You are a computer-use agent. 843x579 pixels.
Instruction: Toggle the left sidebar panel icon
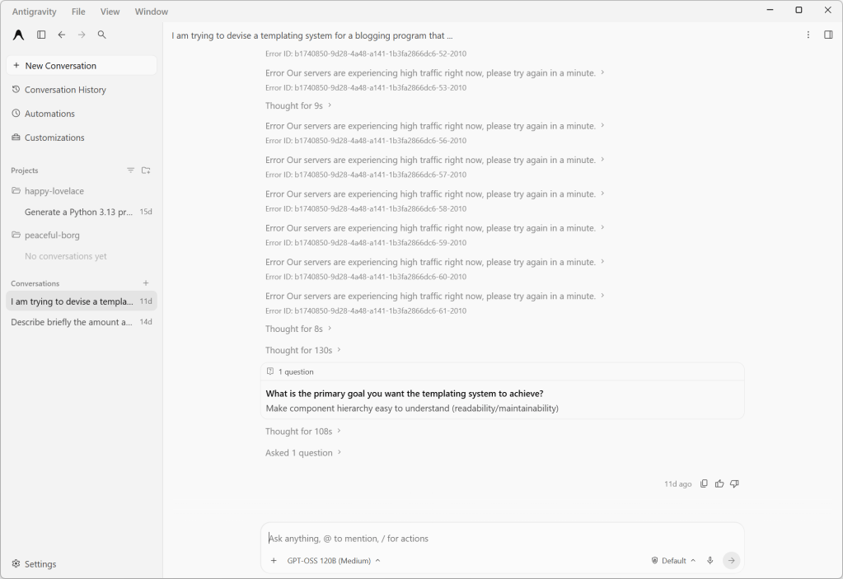coord(41,35)
